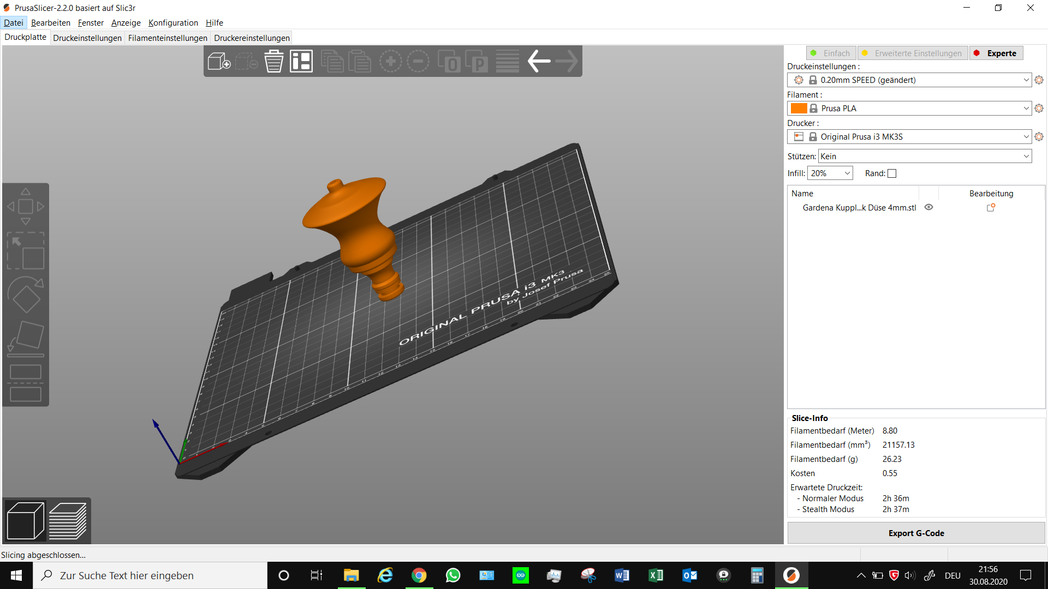
Task: Click the Paste toolbar icon
Action: coord(360,61)
